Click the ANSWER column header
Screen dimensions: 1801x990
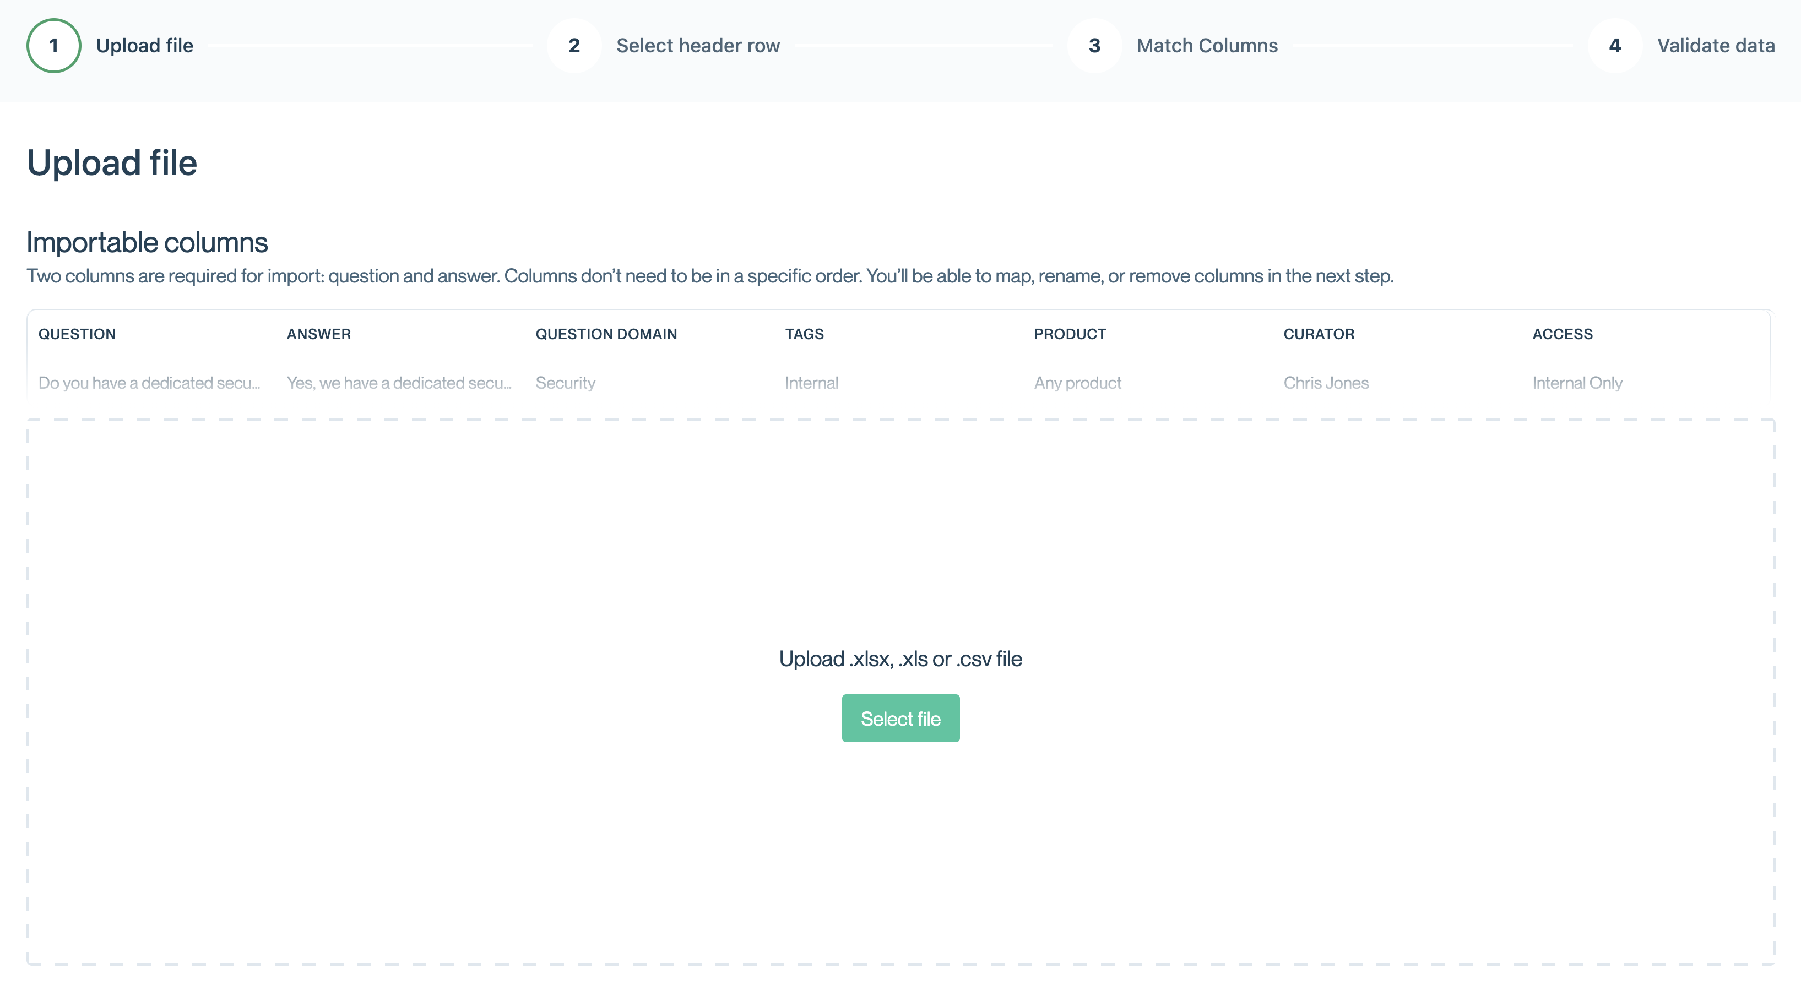(x=319, y=334)
